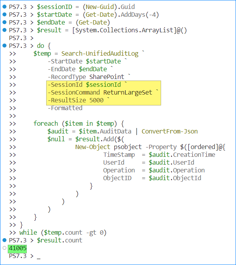The image size is (236, 265).
Task: Click the blue command marker beside the 'do {' line
Action: 4,46
